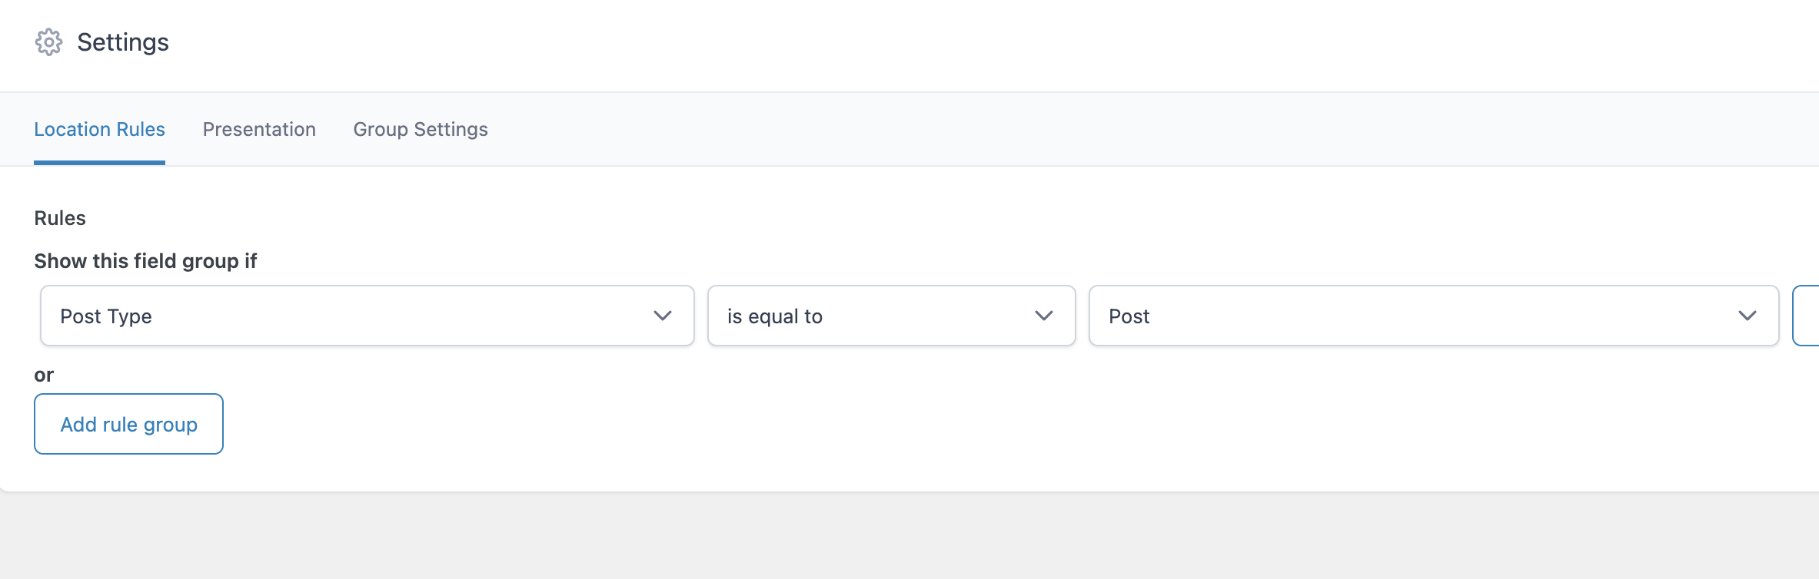The width and height of the screenshot is (1819, 579).
Task: Click the chevron arrow beside 'is equal to'
Action: click(1043, 316)
